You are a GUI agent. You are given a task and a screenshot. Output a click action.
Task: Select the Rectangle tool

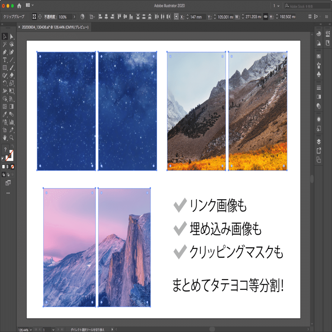click(x=4, y=67)
